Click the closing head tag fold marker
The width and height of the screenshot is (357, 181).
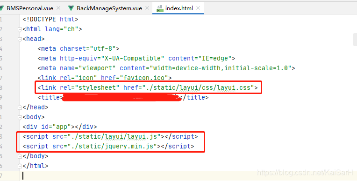(20, 107)
